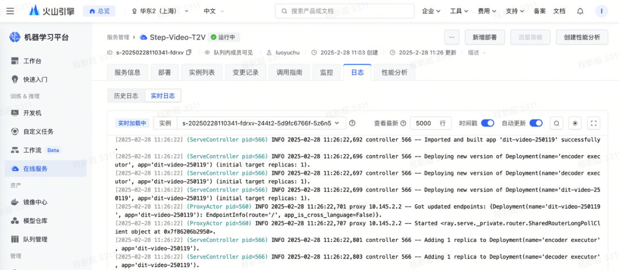Open 快速入门 in the sidebar
The height and width of the screenshot is (270, 619).
click(x=45, y=79)
